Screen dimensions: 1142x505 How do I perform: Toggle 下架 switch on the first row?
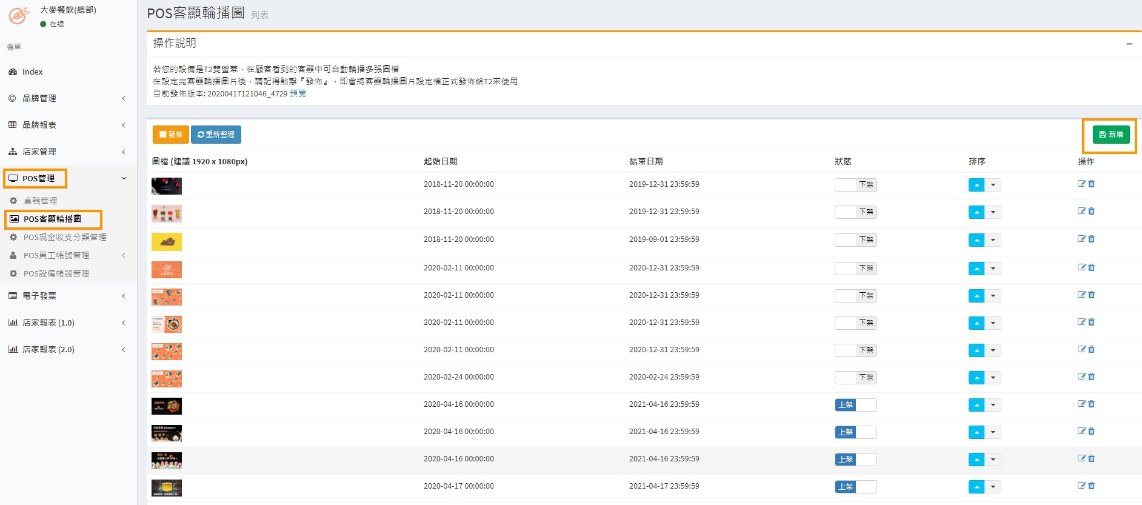pos(855,185)
